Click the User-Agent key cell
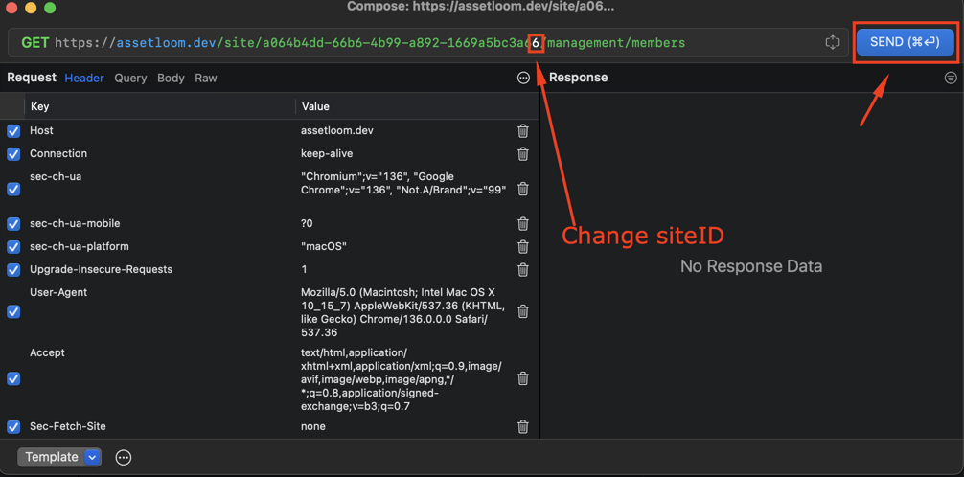Image resolution: width=964 pixels, height=477 pixels. pos(58,292)
